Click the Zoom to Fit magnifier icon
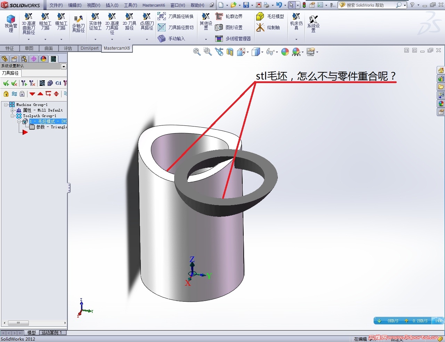 click(x=197, y=52)
